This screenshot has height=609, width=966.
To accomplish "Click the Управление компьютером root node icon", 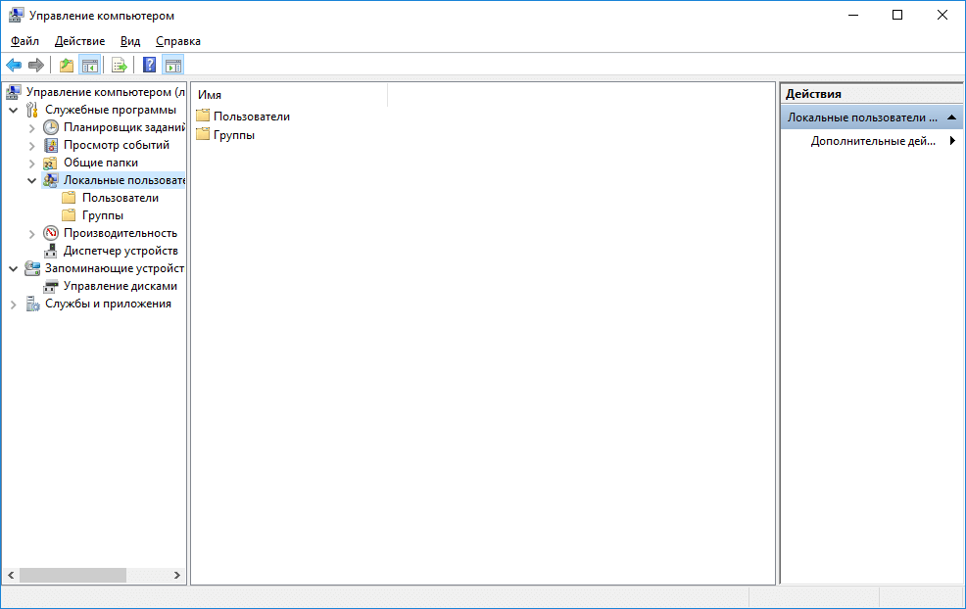I will click(x=14, y=92).
